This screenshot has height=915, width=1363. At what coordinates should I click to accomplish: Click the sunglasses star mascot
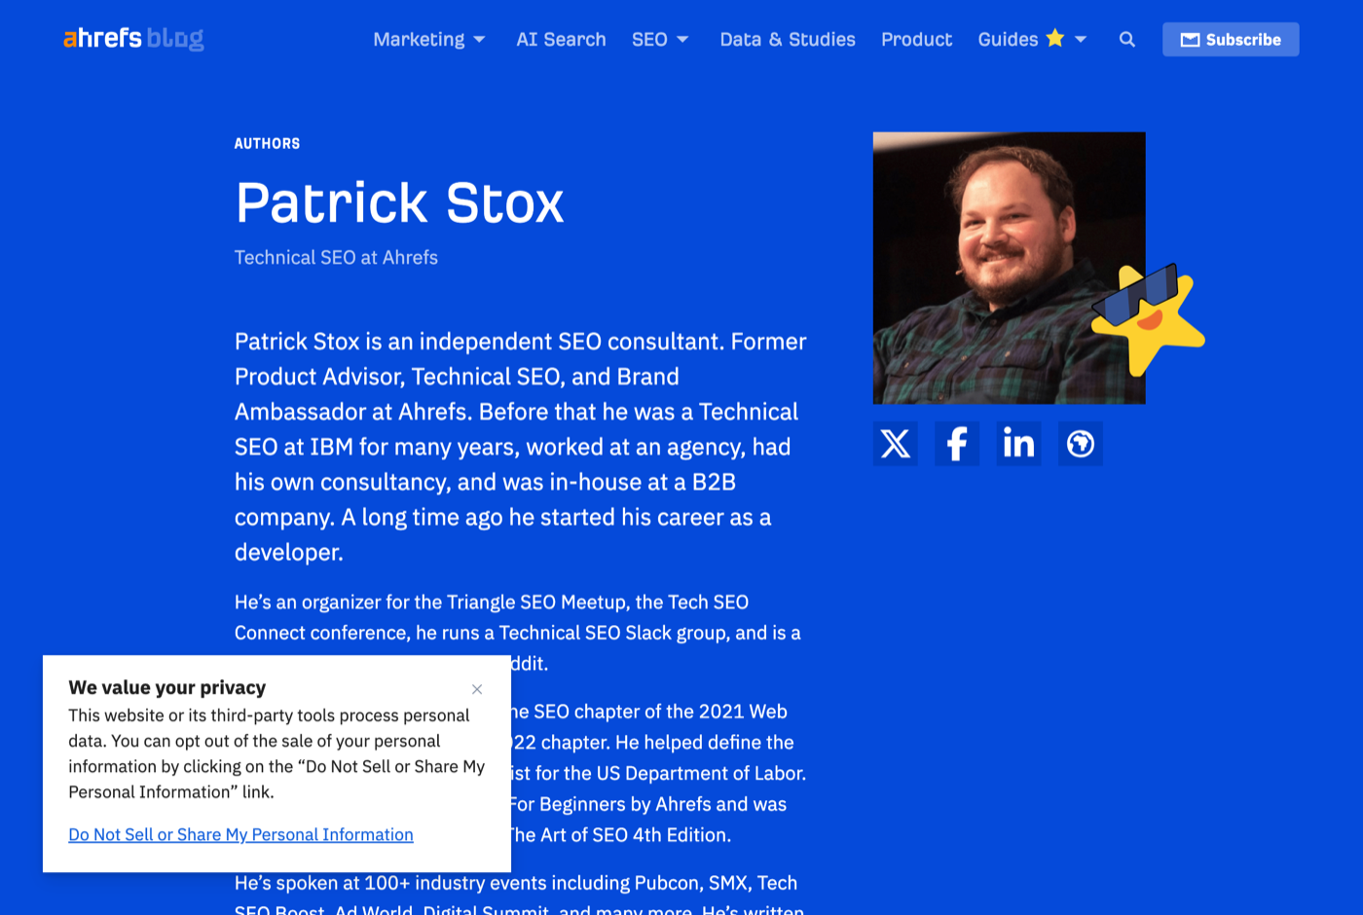click(1149, 319)
